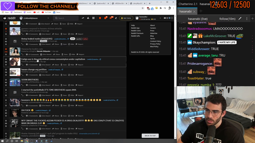Screen dimensions: 255x143
Task: Open the Chatterino split three-dot menu
Action: coord(247,19)
